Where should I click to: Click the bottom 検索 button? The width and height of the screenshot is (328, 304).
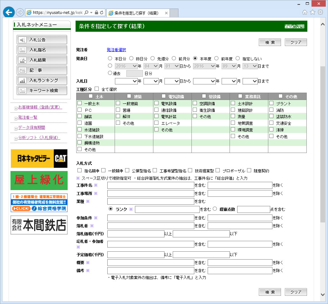coord(270,292)
